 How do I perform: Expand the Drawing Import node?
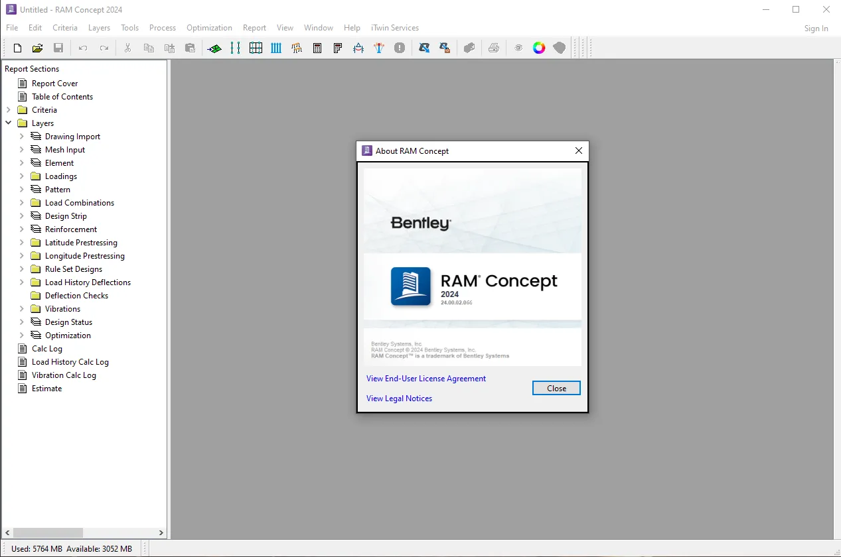(22, 137)
